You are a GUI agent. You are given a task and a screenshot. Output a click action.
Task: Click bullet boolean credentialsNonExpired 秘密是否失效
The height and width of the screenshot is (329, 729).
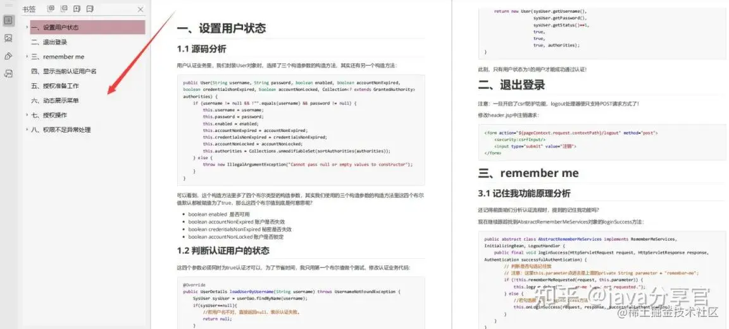pos(240,229)
